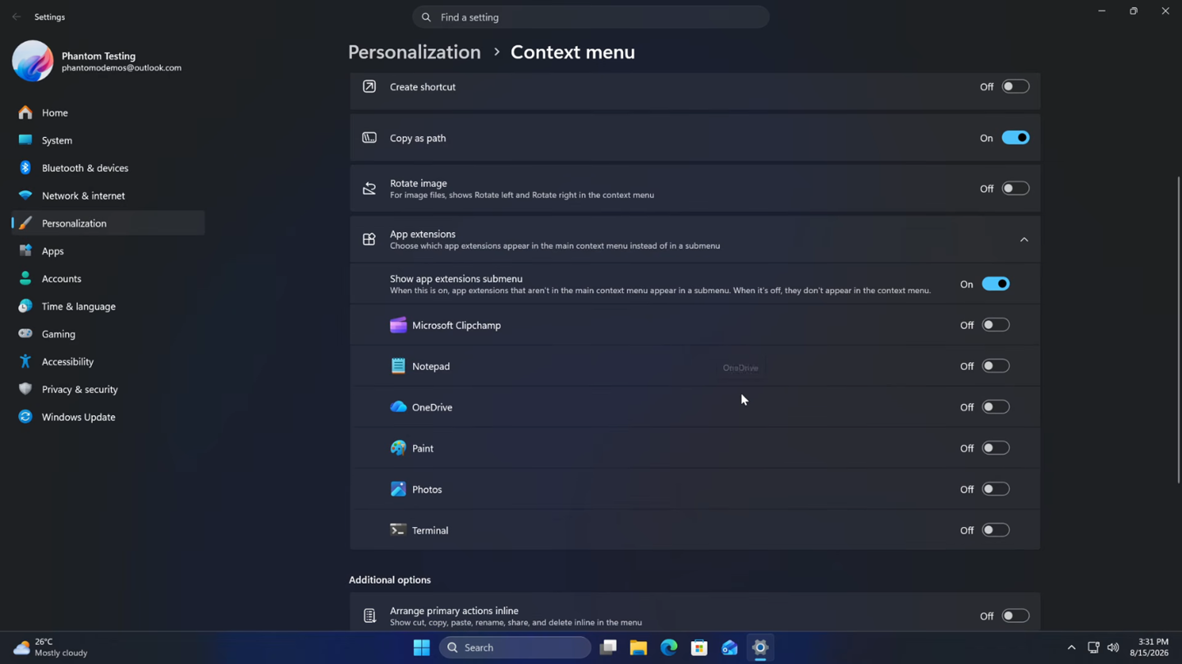The image size is (1182, 664).
Task: Disable the Show app extensions submenu toggle
Action: pyautogui.click(x=996, y=284)
